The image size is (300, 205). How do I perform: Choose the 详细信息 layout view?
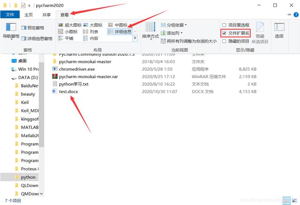tap(120, 32)
